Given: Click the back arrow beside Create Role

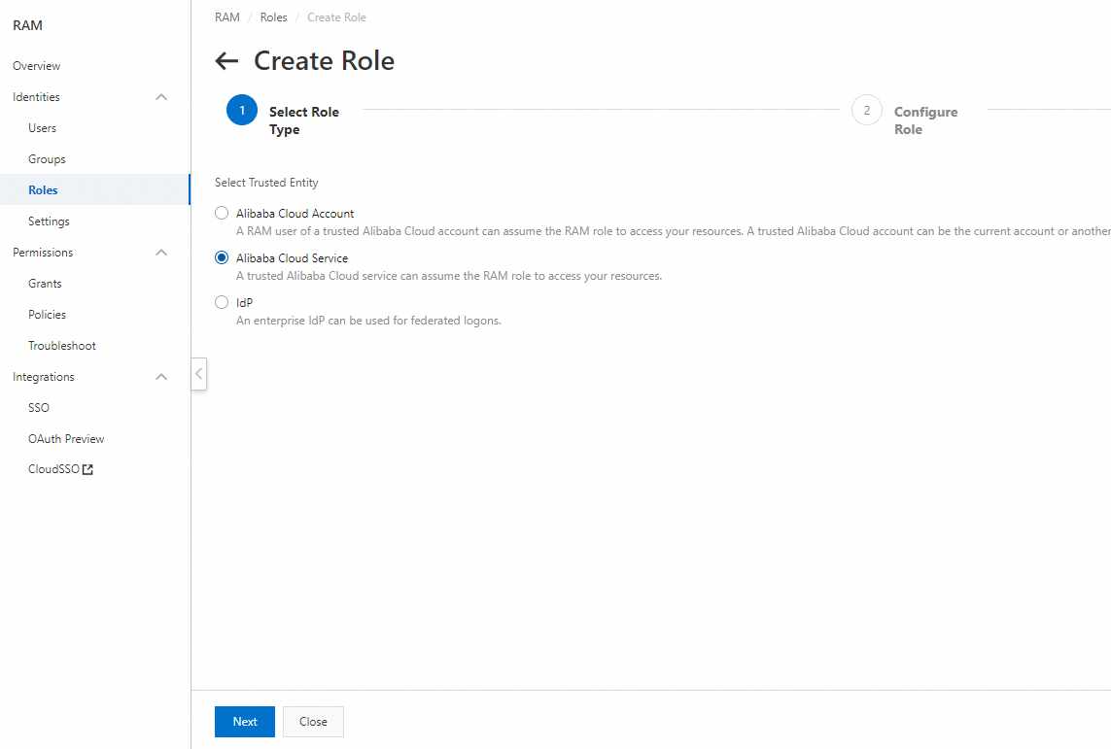Looking at the screenshot, I should (x=226, y=60).
